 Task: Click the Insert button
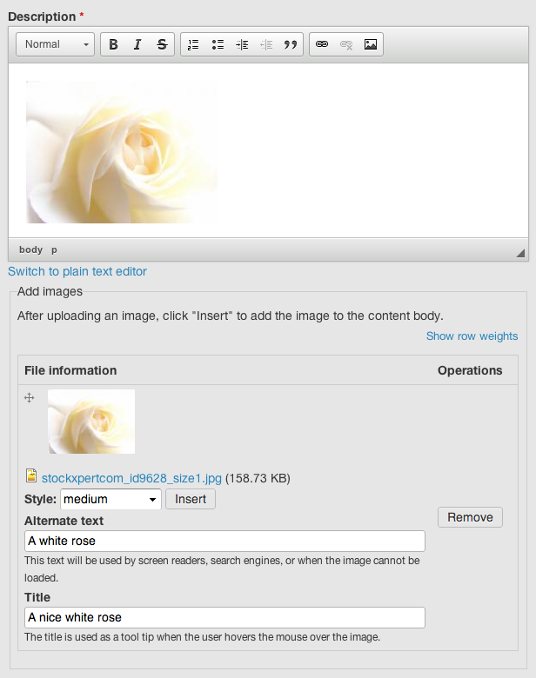191,499
